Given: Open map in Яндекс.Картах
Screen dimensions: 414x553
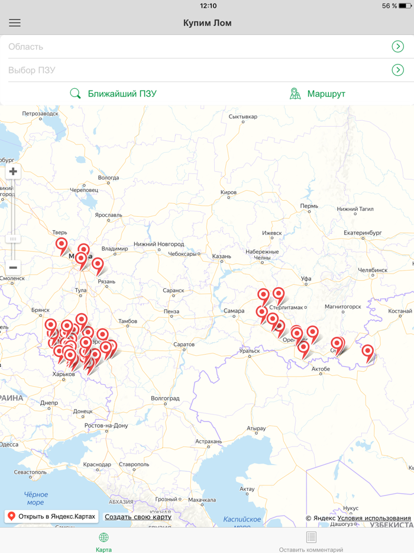Looking at the screenshot, I should [51, 516].
